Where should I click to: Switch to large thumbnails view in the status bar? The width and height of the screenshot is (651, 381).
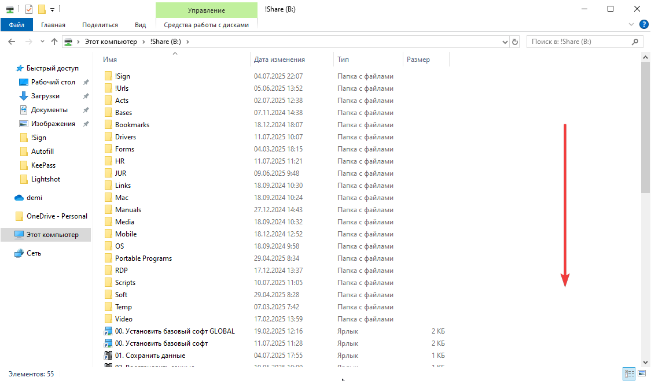click(641, 373)
